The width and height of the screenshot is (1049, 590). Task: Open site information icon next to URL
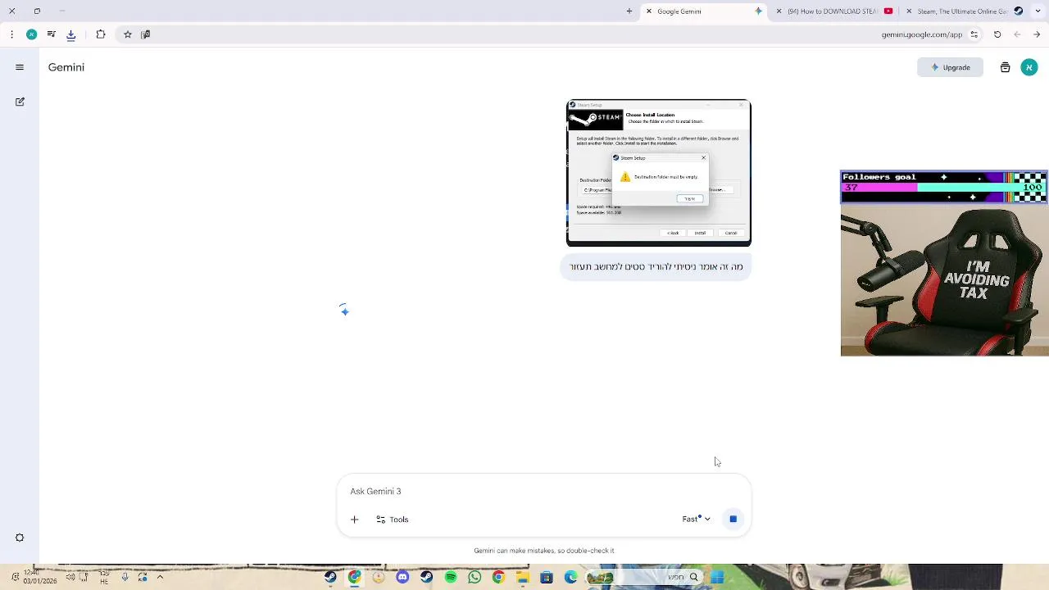pyautogui.click(x=974, y=34)
